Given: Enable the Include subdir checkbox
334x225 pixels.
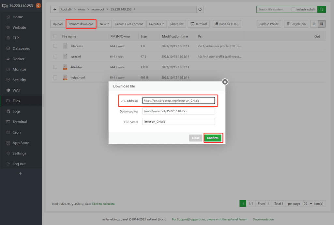Looking at the screenshot, I should coord(294,9).
